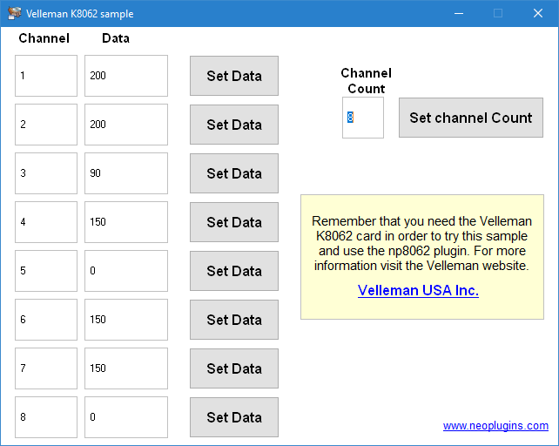Click Set Data button for channel 1
The image size is (559, 446).
[234, 76]
